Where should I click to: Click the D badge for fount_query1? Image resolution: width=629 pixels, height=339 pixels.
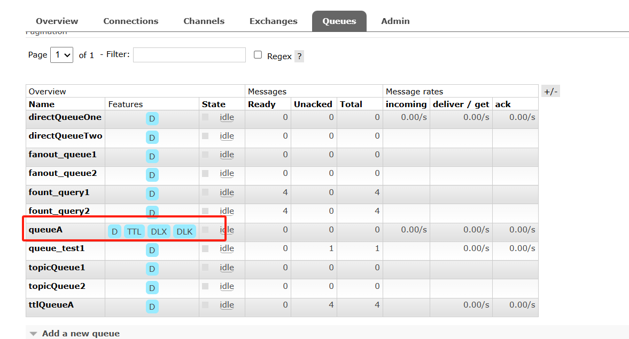152,193
